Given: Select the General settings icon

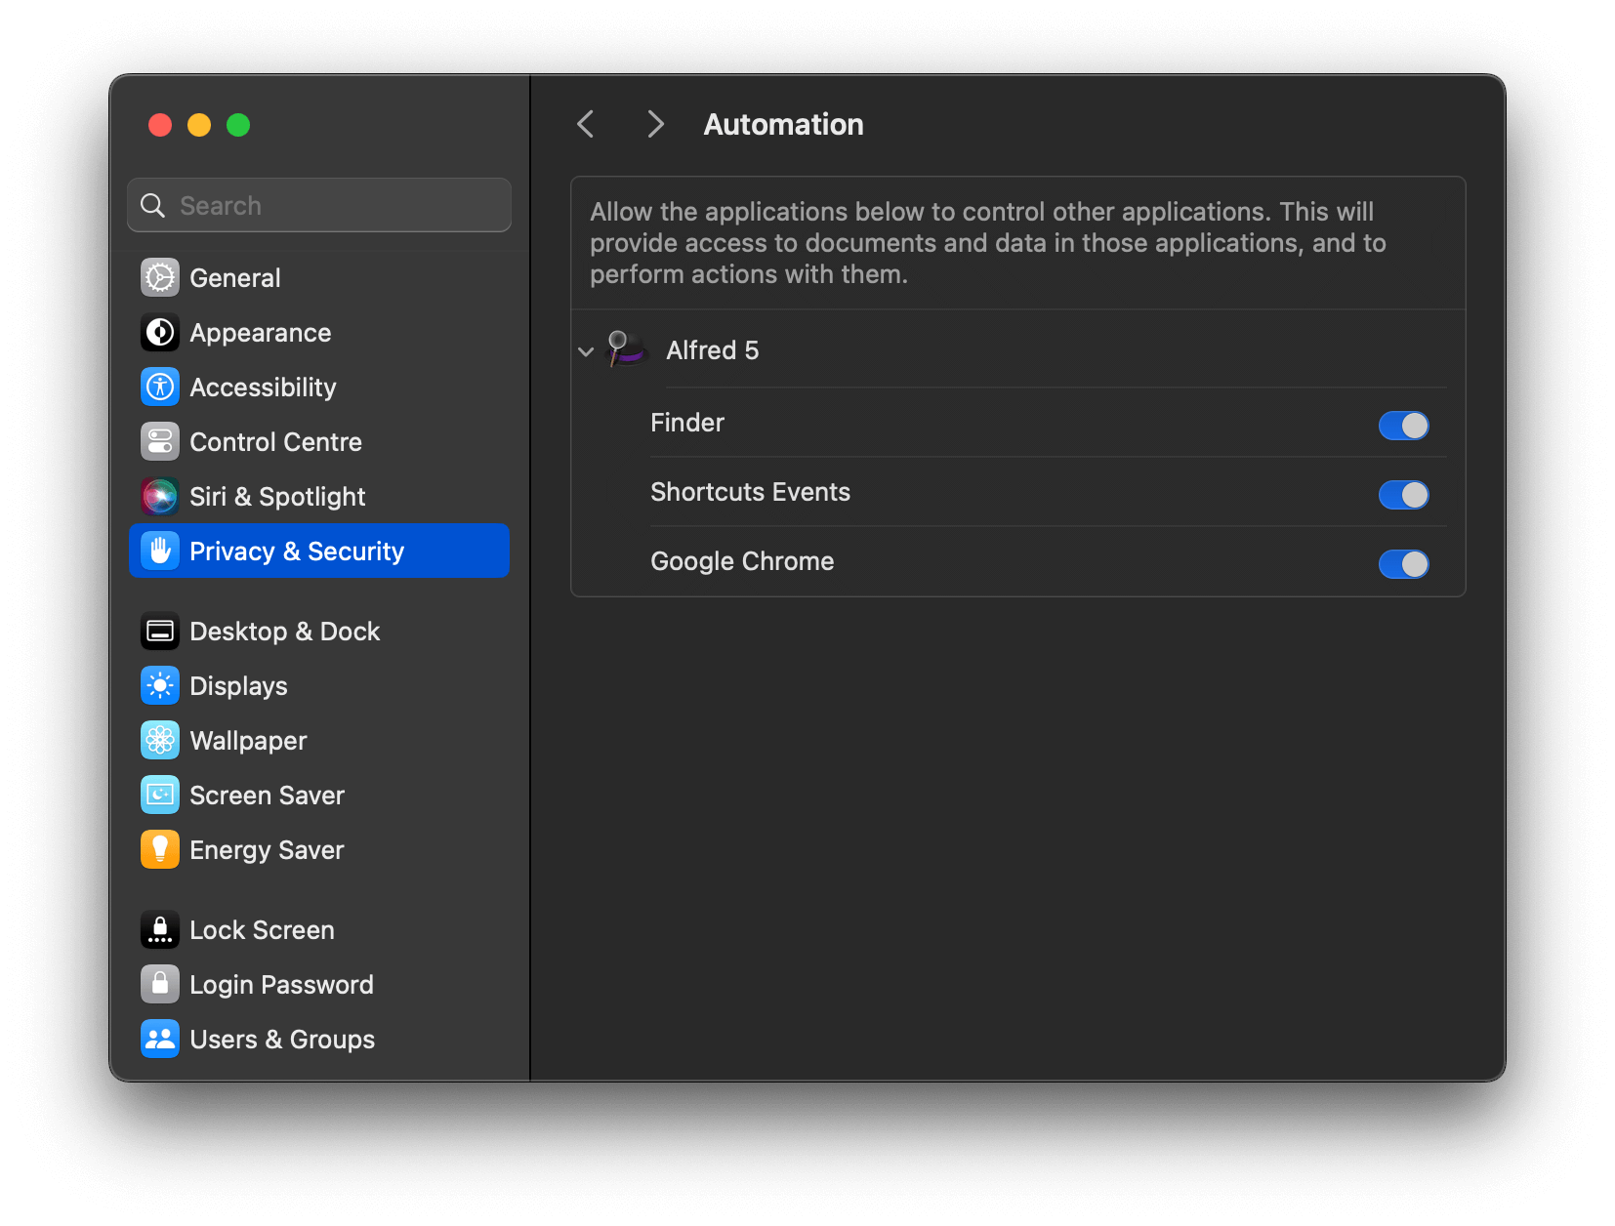Looking at the screenshot, I should click(159, 277).
